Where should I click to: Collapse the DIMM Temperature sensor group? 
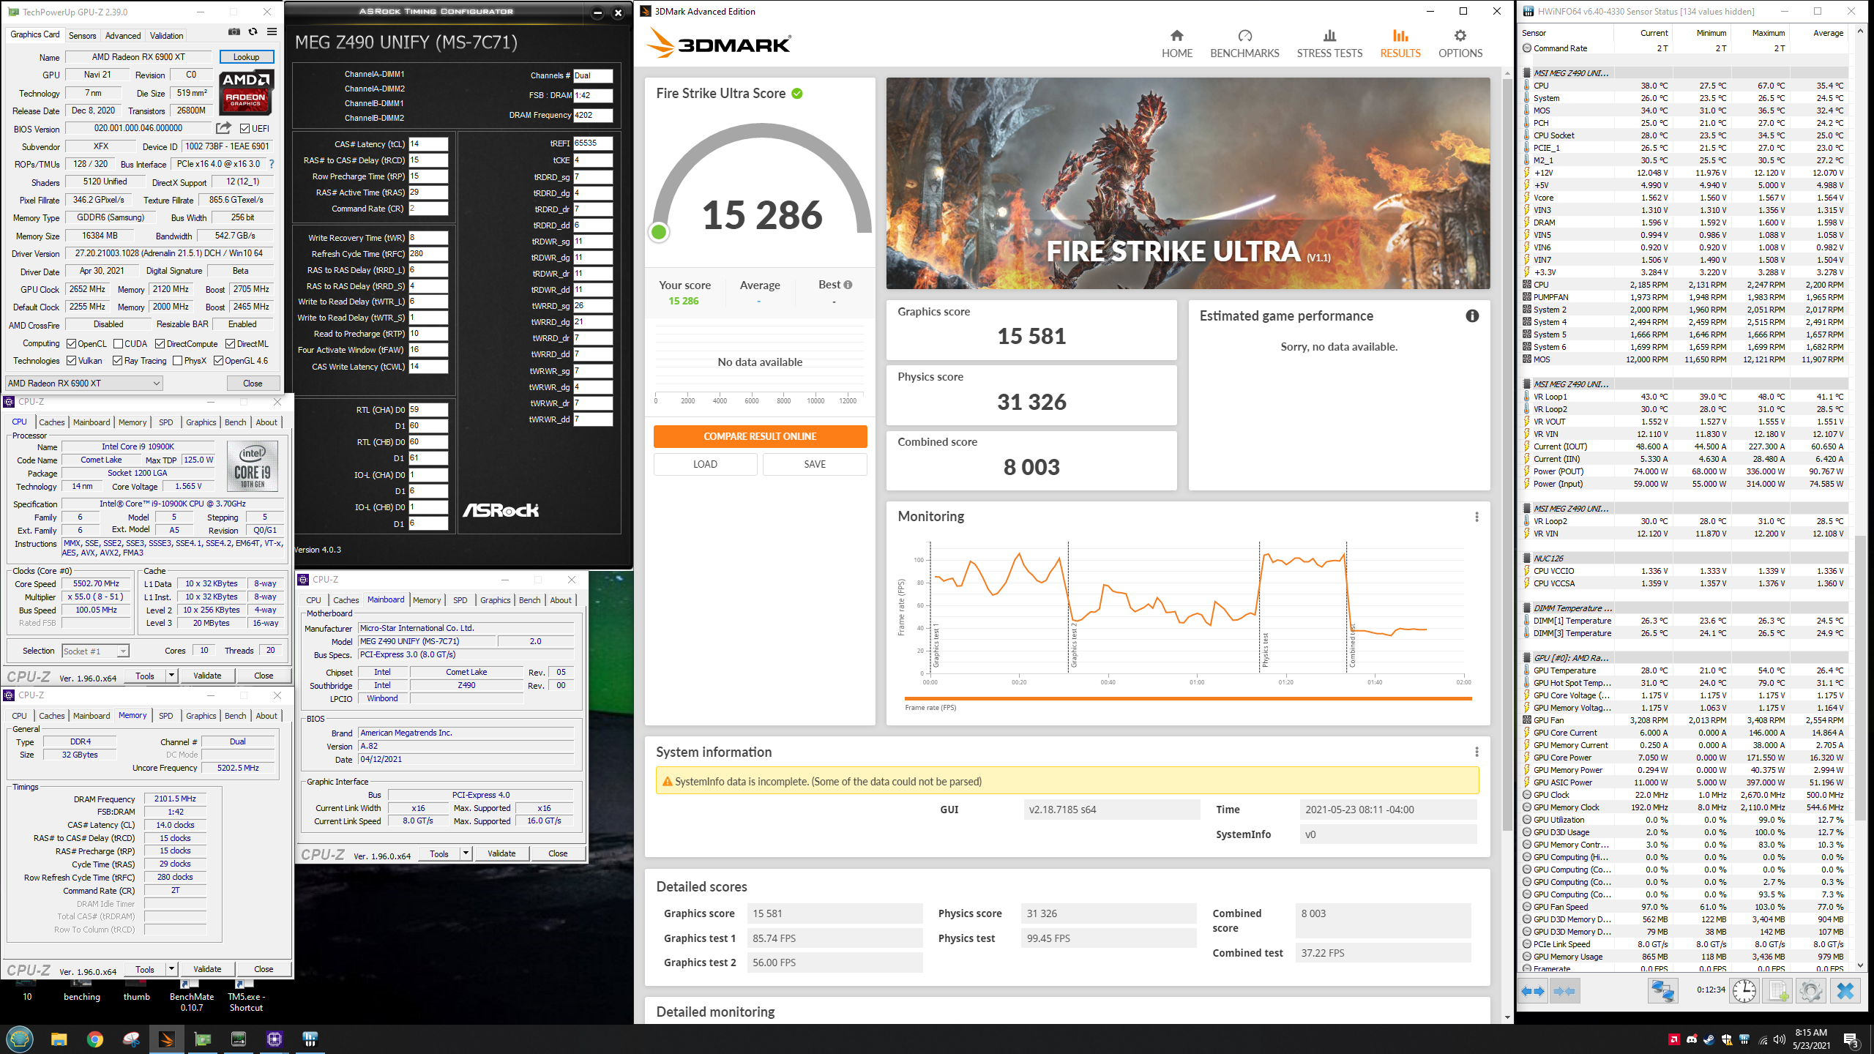tap(1526, 608)
